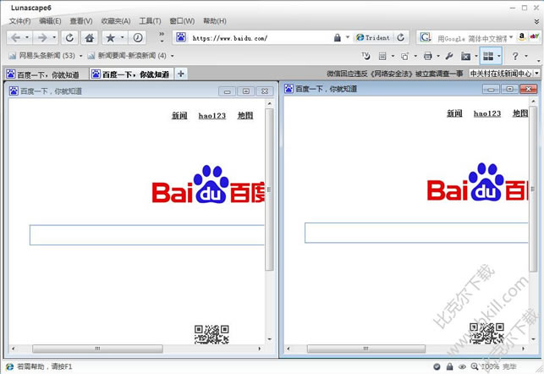
Task: Click the TV icon in the toolbar
Action: [365, 56]
